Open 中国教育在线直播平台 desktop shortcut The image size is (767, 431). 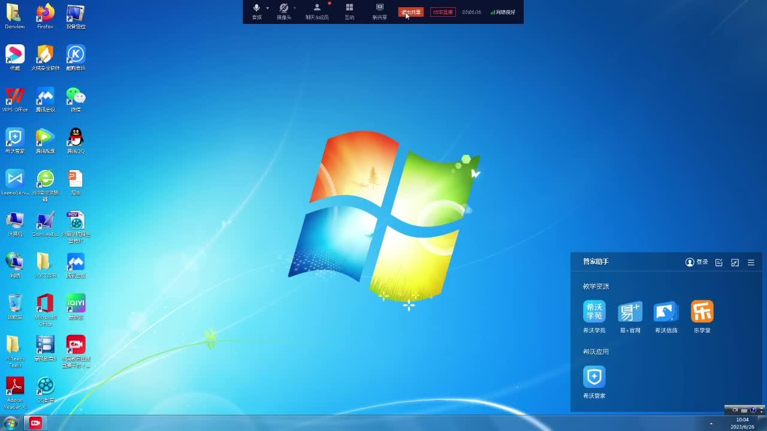click(76, 351)
